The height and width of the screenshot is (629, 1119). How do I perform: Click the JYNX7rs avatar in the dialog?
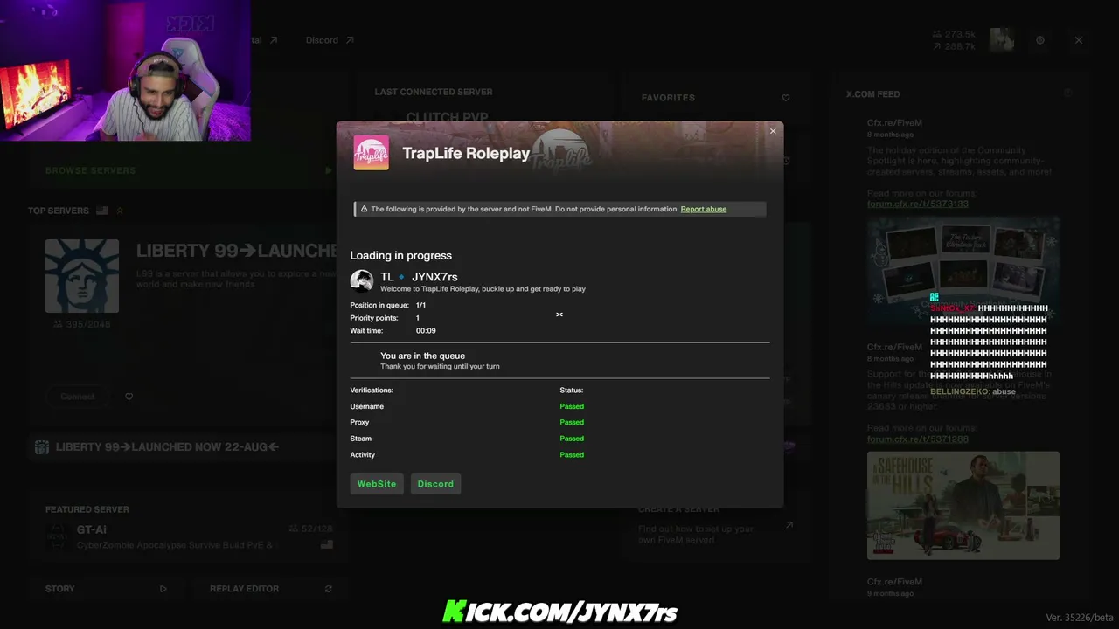tap(362, 280)
